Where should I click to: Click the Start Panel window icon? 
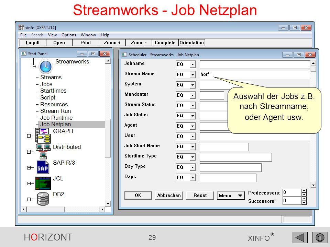pos(24,54)
